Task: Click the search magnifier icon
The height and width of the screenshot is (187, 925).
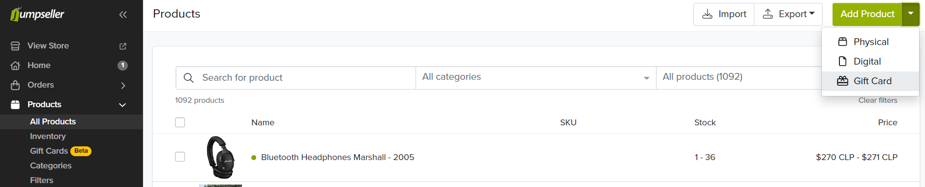Action: [188, 78]
